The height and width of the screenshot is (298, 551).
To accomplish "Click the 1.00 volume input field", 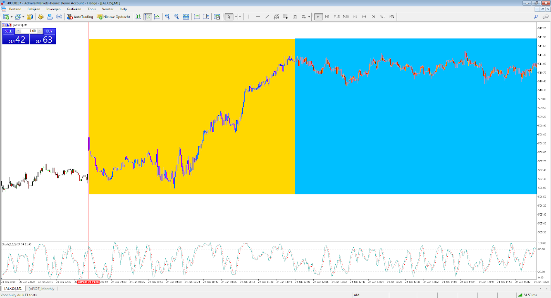I will [x=29, y=31].
